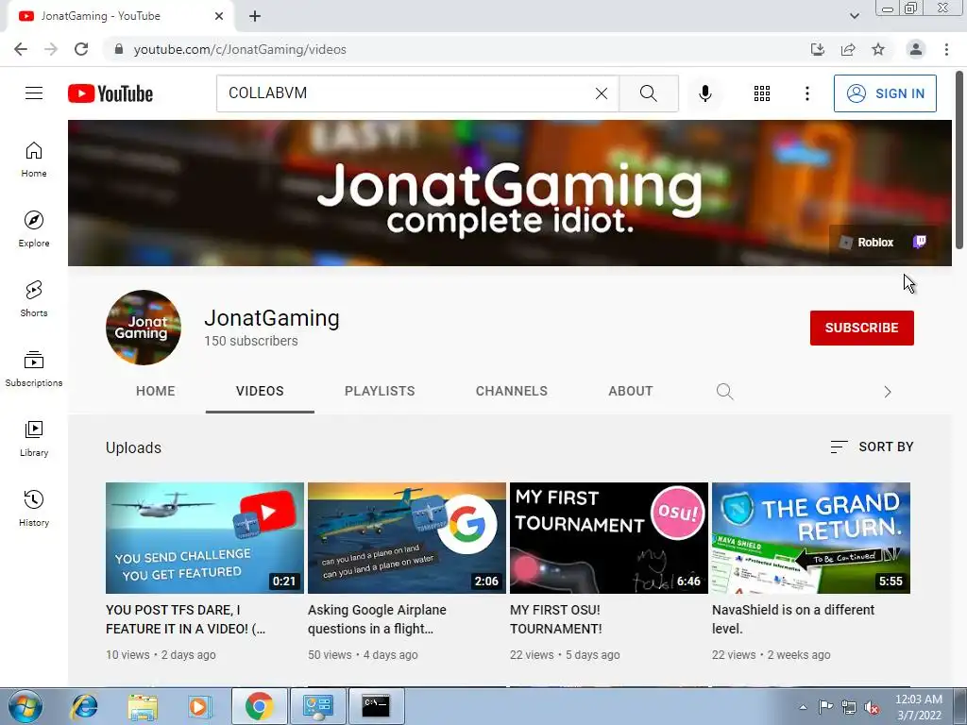Click the YouTube logo

(x=110, y=93)
